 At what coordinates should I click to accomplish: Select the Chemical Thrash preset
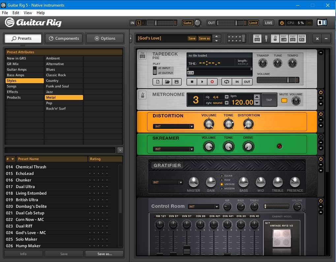31,167
